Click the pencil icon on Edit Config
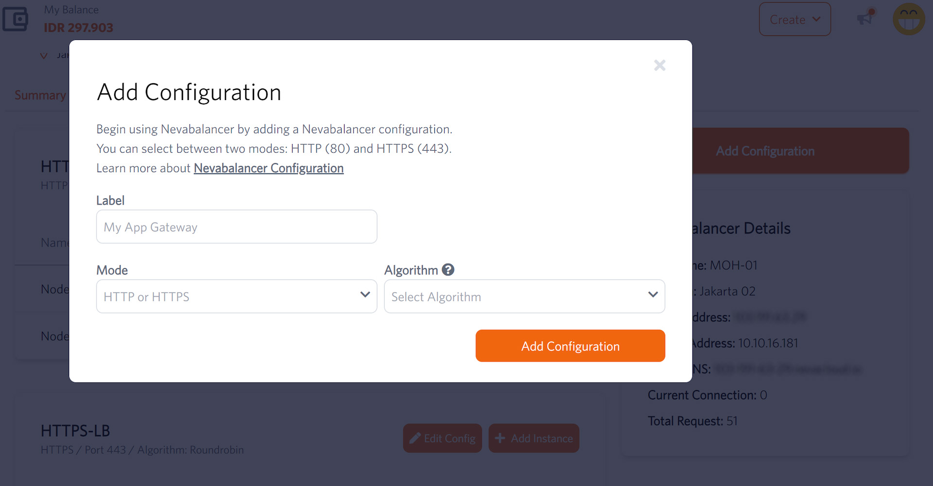Viewport: 933px width, 486px height. (x=415, y=438)
